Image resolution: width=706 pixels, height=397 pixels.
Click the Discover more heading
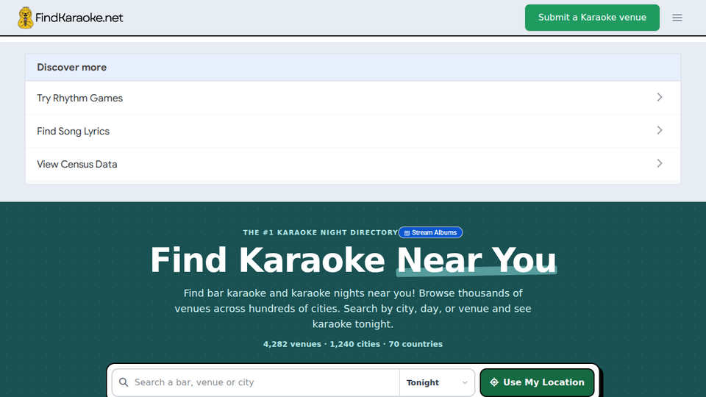[72, 68]
